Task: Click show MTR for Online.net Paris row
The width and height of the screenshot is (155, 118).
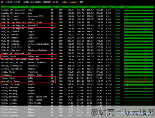Action: (x=117, y=57)
